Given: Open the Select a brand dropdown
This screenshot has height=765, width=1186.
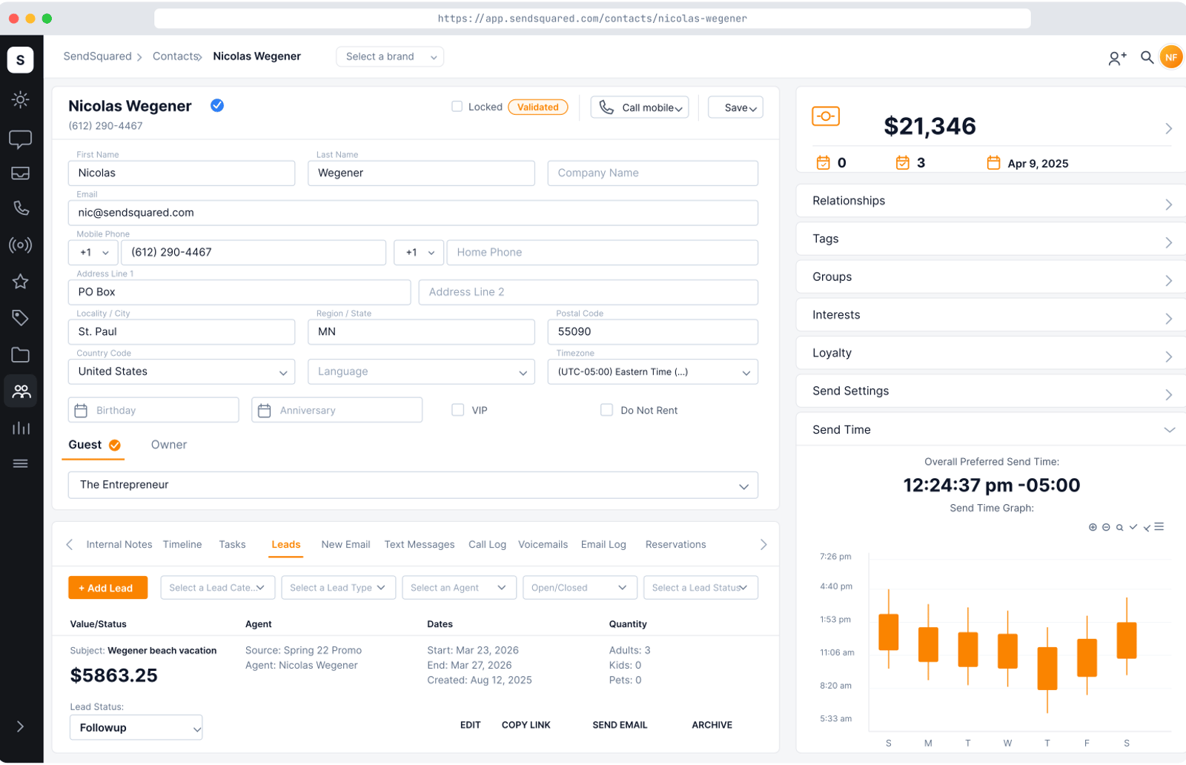Looking at the screenshot, I should [x=390, y=56].
